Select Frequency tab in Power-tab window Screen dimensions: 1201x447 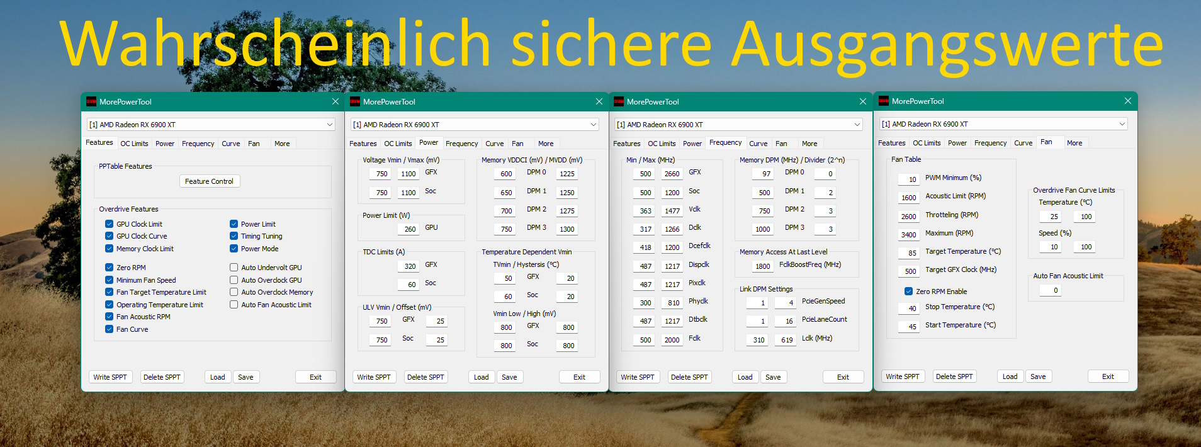click(462, 144)
